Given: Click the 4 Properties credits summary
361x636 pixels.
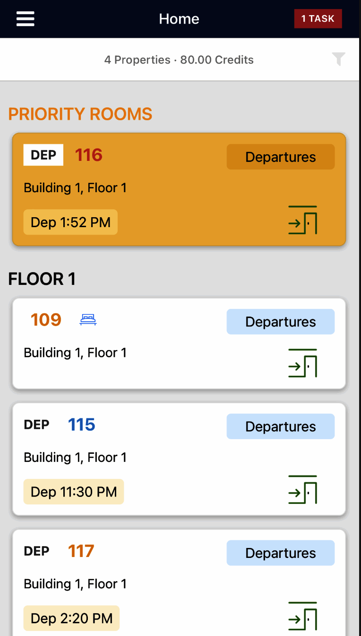Looking at the screenshot, I should point(179,60).
